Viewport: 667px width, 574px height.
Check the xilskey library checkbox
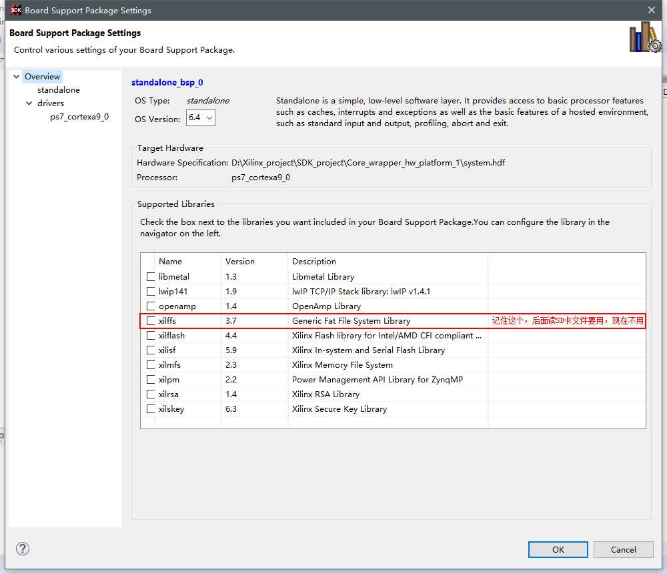pyautogui.click(x=151, y=408)
